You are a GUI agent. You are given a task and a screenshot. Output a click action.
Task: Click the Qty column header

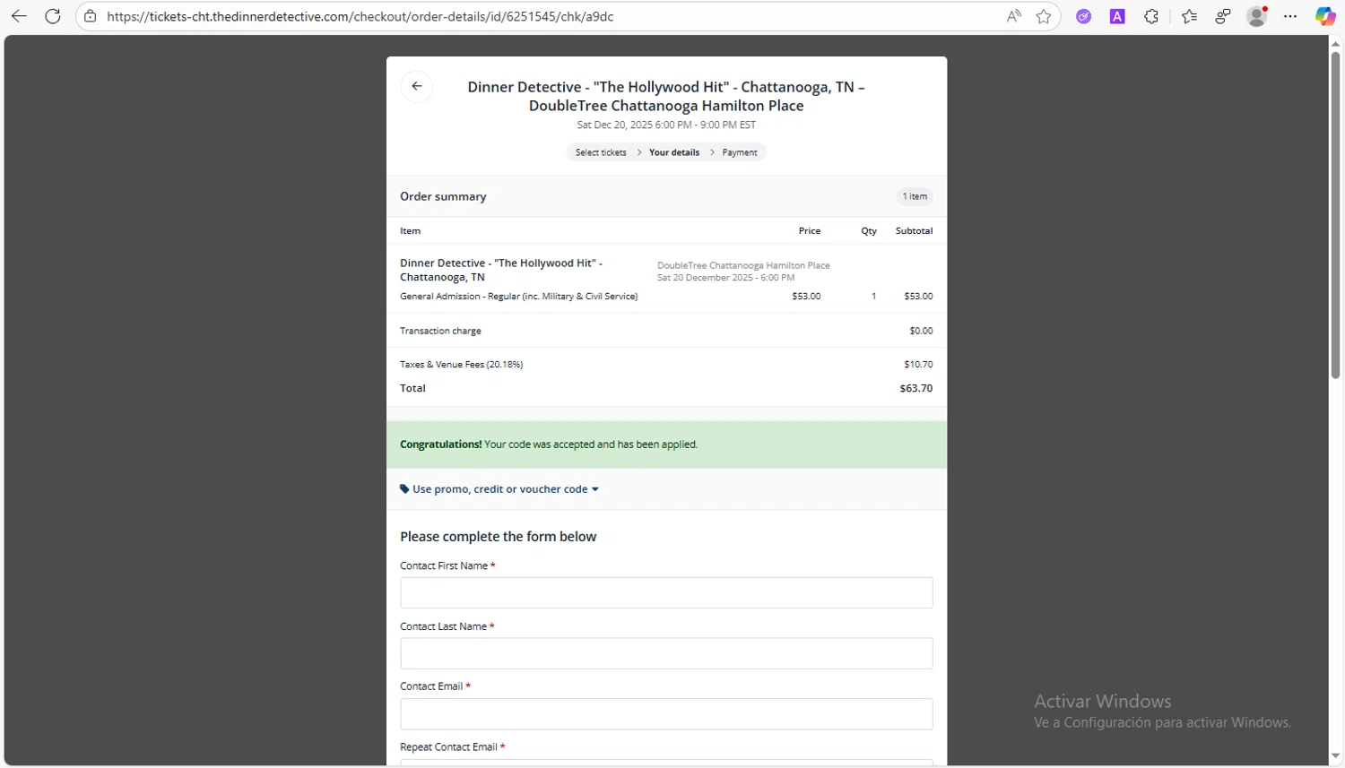pyautogui.click(x=869, y=231)
